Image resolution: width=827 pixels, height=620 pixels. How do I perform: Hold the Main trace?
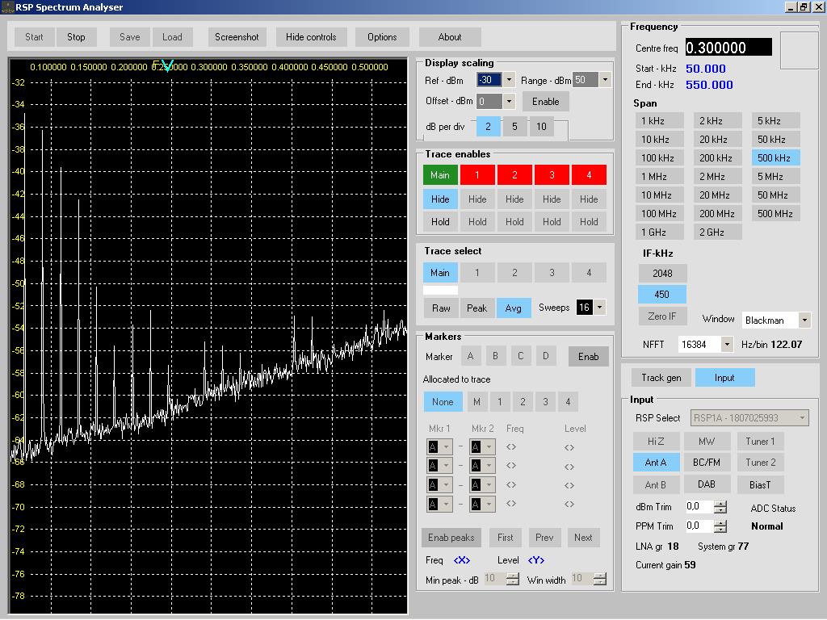[x=440, y=222]
